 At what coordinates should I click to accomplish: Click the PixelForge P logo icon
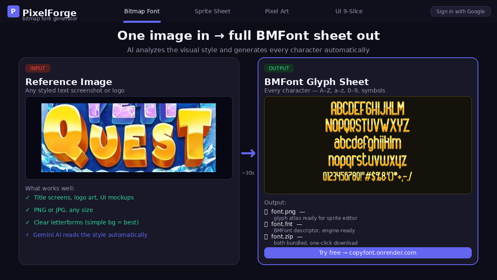pyautogui.click(x=13, y=12)
